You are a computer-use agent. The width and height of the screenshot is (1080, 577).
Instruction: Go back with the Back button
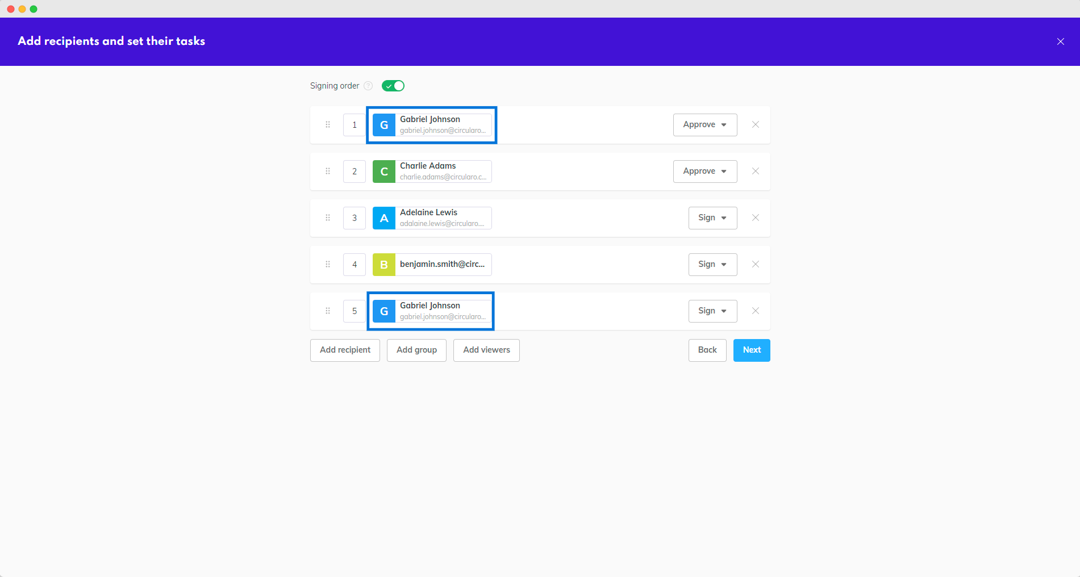click(707, 350)
